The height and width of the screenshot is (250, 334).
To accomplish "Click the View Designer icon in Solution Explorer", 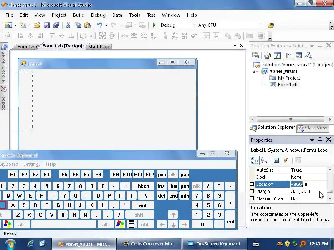I will [299, 56].
